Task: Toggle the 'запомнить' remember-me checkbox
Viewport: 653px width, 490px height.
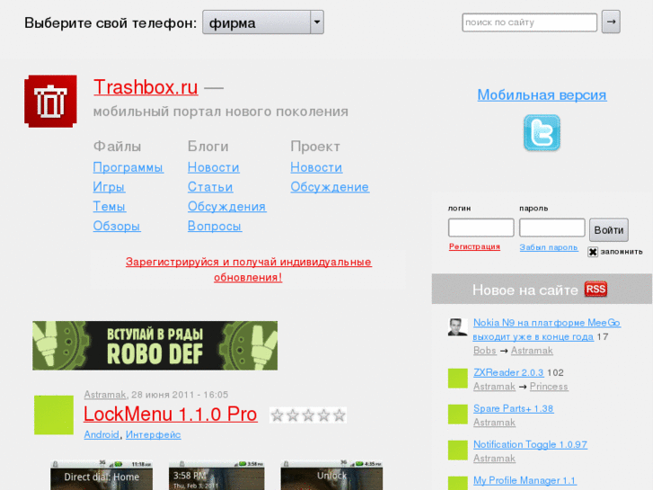Action: (x=593, y=252)
